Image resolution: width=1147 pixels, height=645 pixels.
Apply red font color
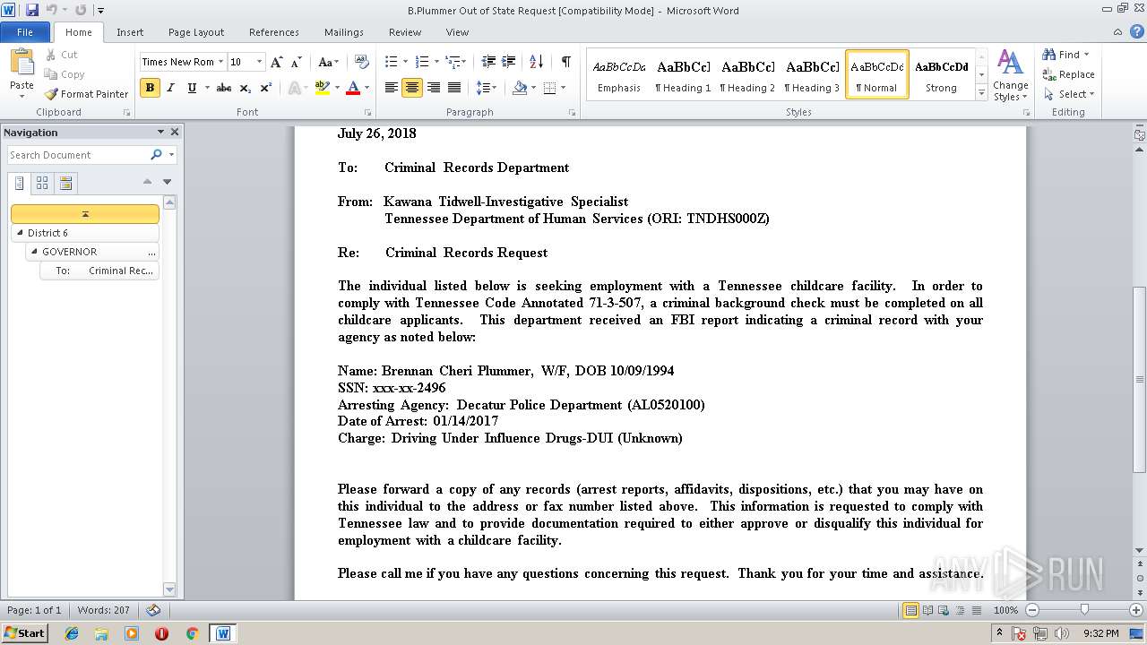[352, 88]
